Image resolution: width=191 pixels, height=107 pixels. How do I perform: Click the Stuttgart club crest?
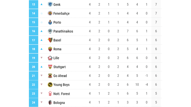(x=50, y=67)
